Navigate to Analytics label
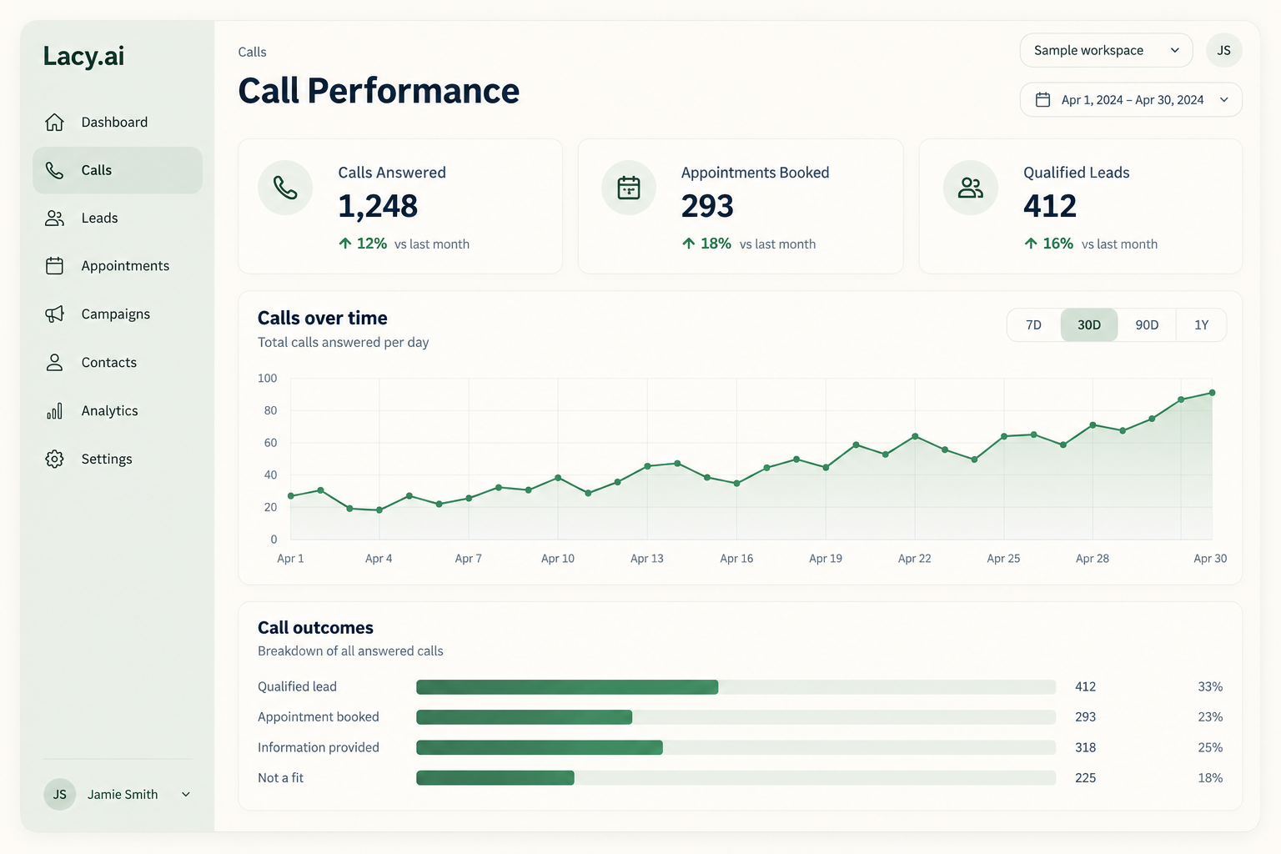This screenshot has width=1281, height=854. (x=110, y=411)
